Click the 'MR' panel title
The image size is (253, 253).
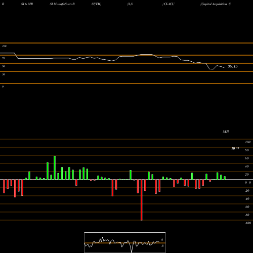point(226,132)
